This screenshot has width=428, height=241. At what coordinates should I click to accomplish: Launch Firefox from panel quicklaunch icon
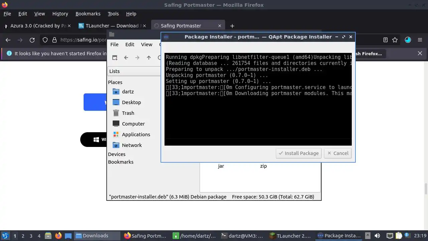coord(58,236)
